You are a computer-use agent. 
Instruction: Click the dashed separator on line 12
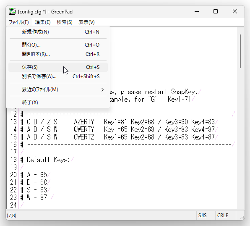click(129, 114)
